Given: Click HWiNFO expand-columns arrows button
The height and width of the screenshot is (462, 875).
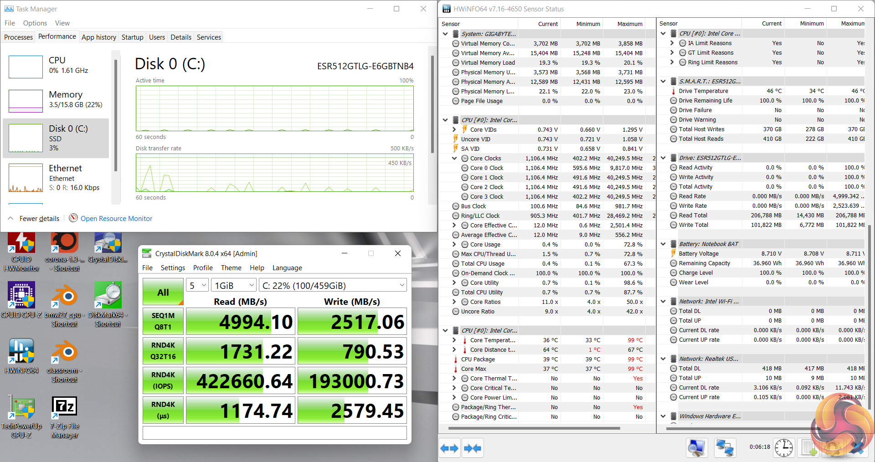Looking at the screenshot, I should point(449,448).
